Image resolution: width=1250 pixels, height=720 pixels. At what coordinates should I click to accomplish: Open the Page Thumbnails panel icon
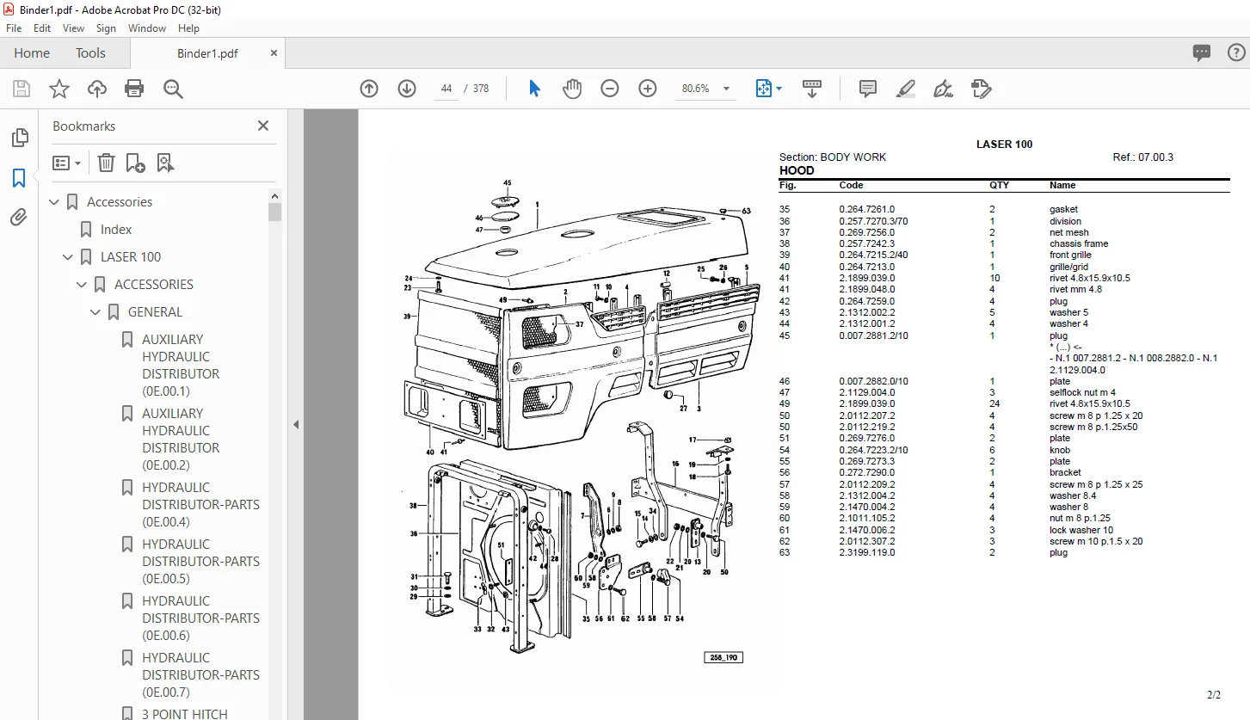point(19,138)
